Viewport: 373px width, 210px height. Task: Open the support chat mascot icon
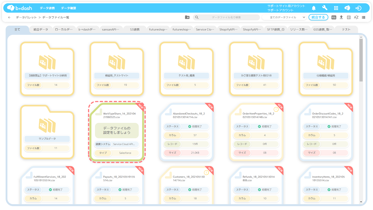347,8
